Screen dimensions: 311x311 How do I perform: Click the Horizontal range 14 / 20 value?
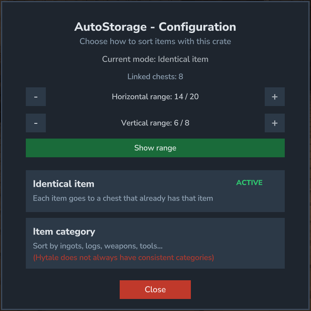point(155,97)
